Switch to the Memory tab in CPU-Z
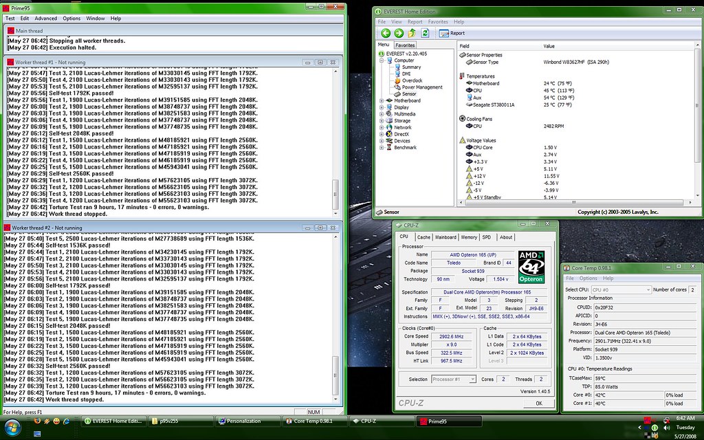Viewport: 704px width, 440px height. click(x=469, y=237)
